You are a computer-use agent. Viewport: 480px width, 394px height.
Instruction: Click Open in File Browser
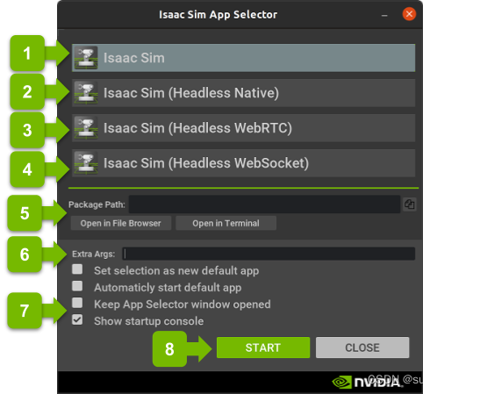[x=121, y=223]
